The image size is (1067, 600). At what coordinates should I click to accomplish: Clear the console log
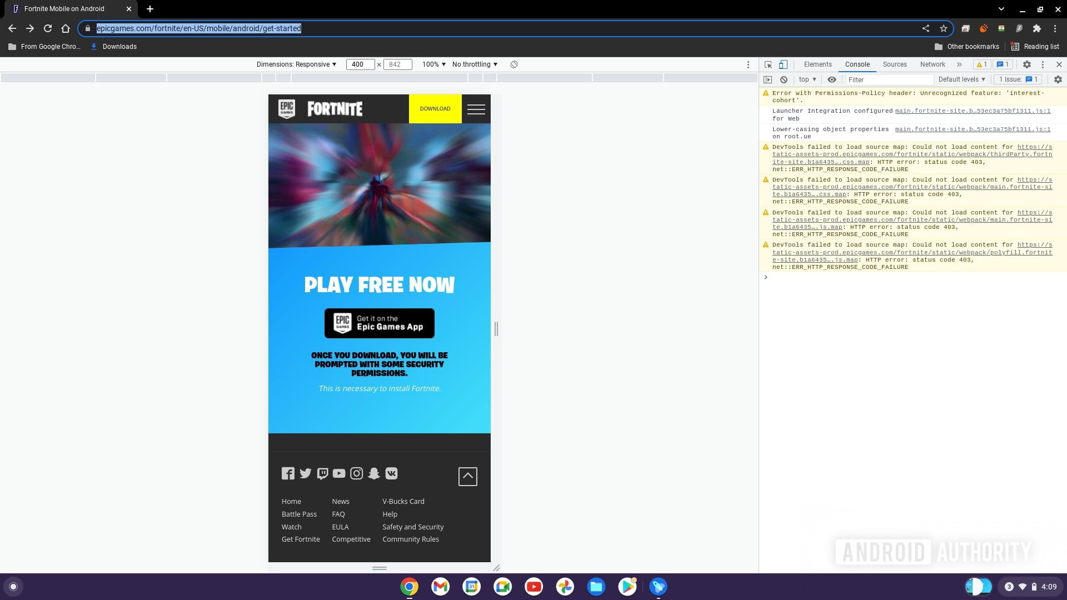tap(784, 79)
